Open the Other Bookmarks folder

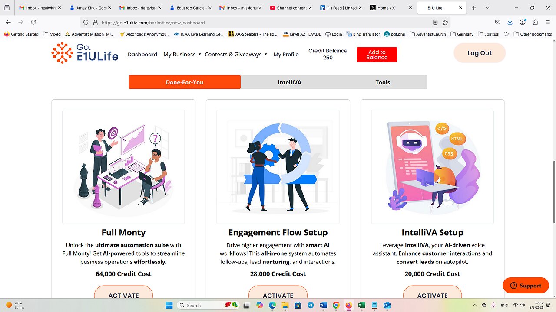coord(533,34)
